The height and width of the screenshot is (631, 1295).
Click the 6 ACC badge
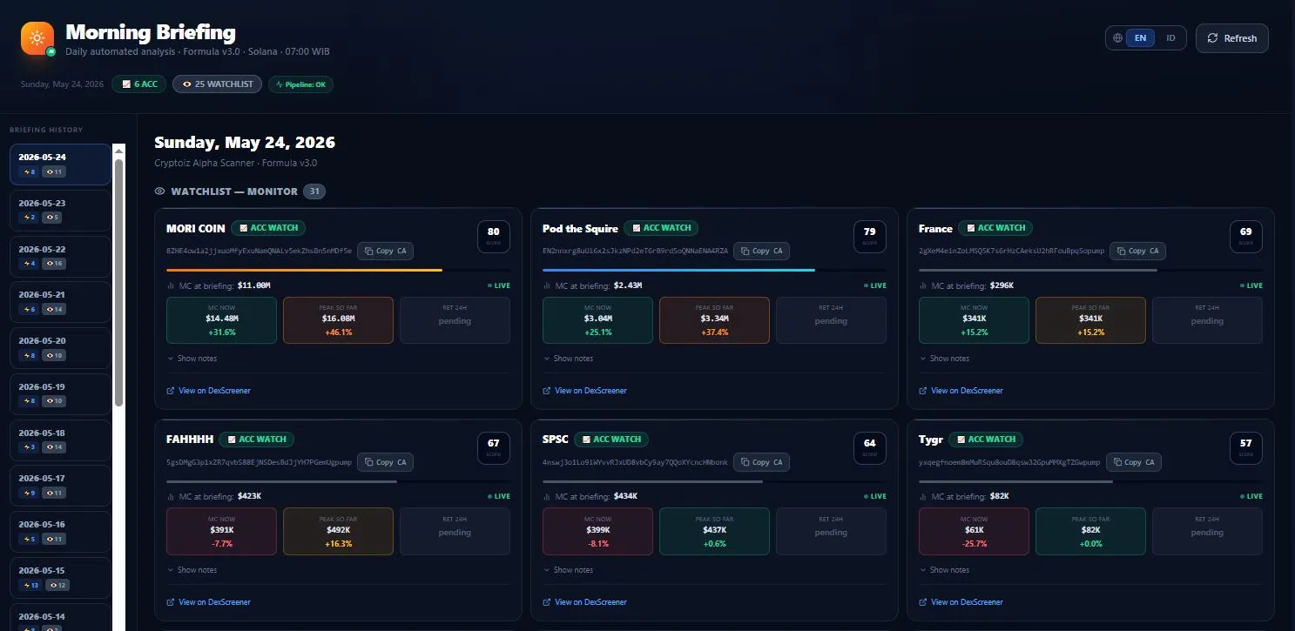tap(139, 84)
